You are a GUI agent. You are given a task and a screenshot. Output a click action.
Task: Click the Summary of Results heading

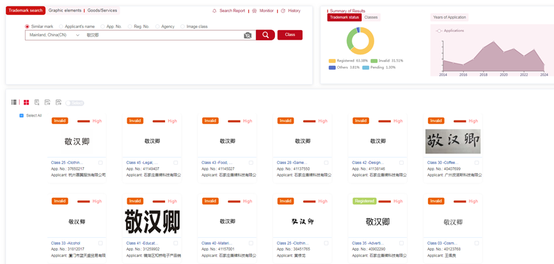(x=347, y=11)
